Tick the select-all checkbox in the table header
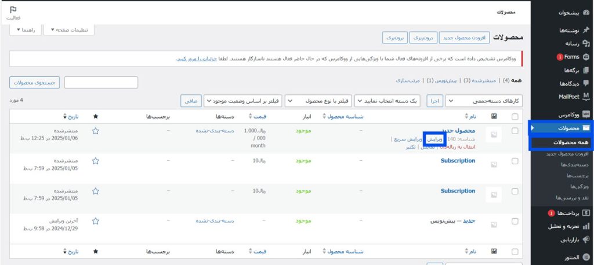The image size is (594, 265). [x=515, y=117]
